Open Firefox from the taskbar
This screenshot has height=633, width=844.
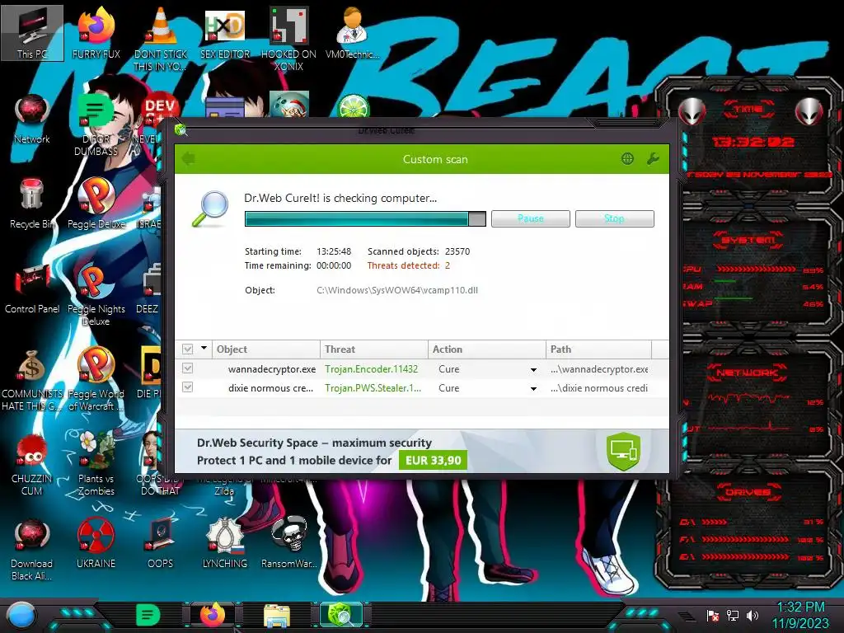[213, 615]
